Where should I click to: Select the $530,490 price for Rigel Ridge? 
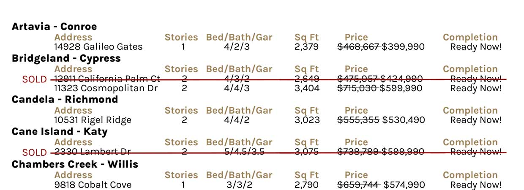coord(404,120)
